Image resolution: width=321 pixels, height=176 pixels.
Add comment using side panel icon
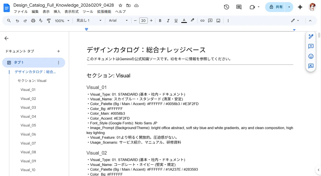point(311,46)
